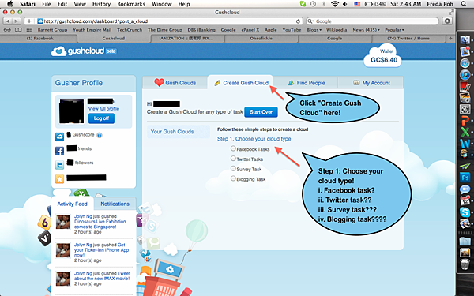The width and height of the screenshot is (474, 296).
Task: Click the Log off button
Action: pyautogui.click(x=101, y=118)
